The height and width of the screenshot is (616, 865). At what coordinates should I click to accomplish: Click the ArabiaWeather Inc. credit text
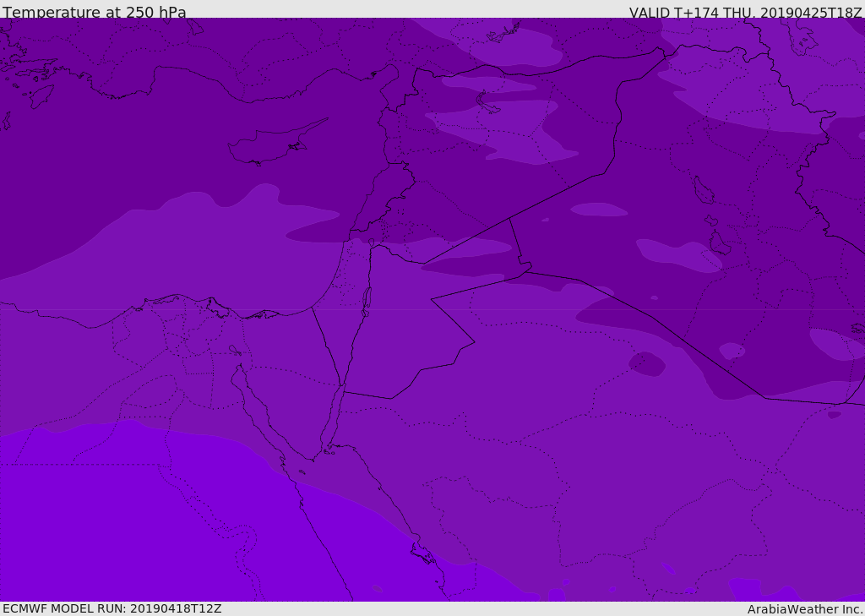pyautogui.click(x=805, y=609)
